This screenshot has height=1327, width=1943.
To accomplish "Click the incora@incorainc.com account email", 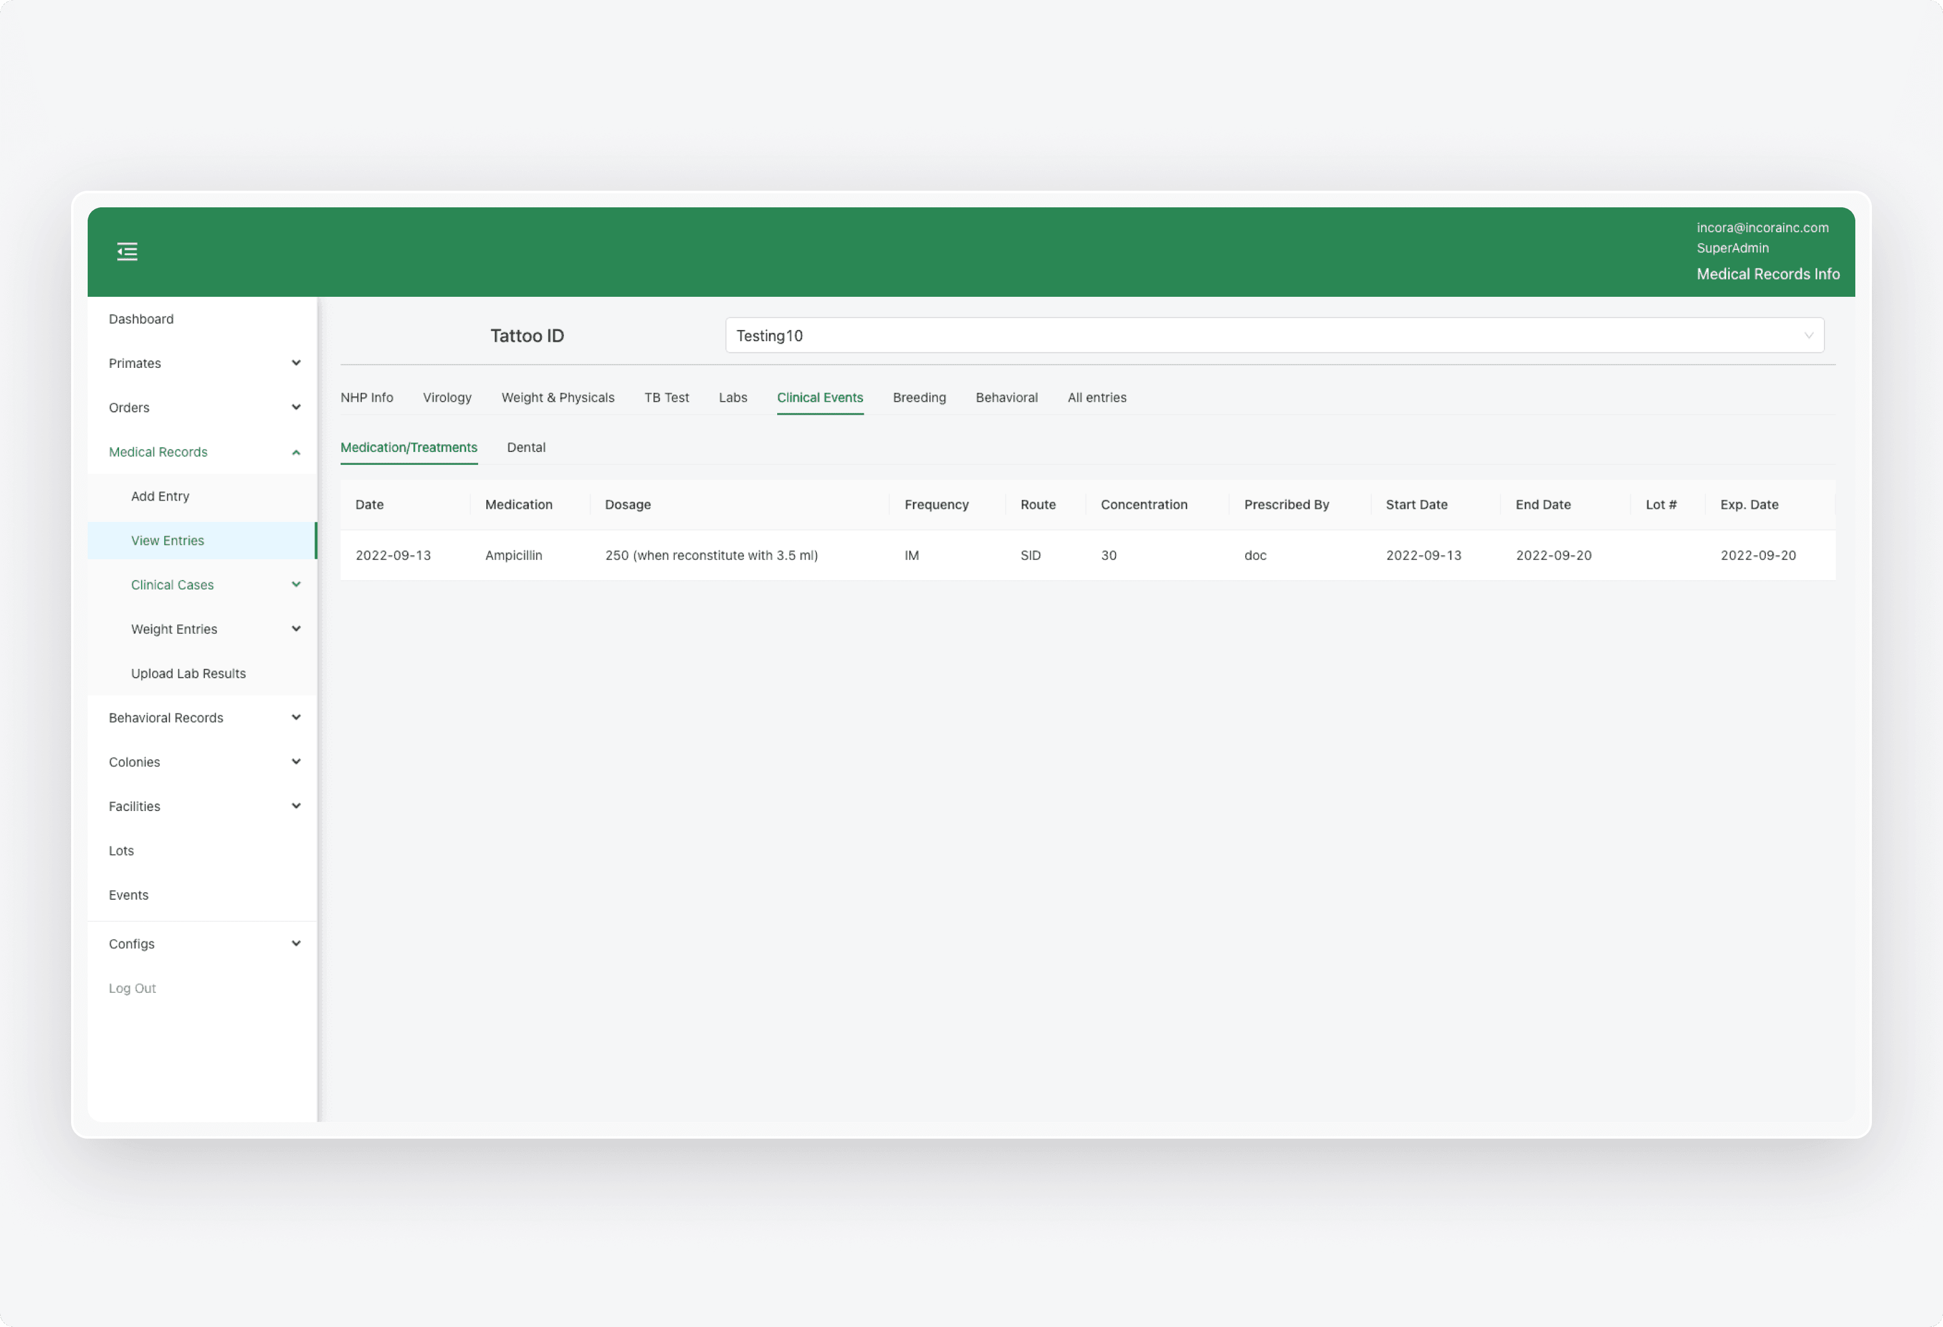I will tap(1762, 227).
